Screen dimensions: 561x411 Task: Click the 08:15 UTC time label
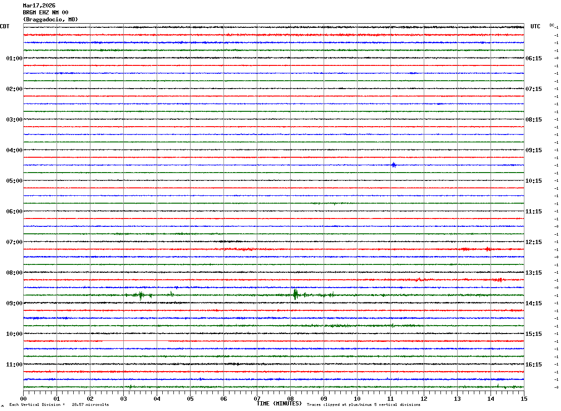tap(533, 119)
